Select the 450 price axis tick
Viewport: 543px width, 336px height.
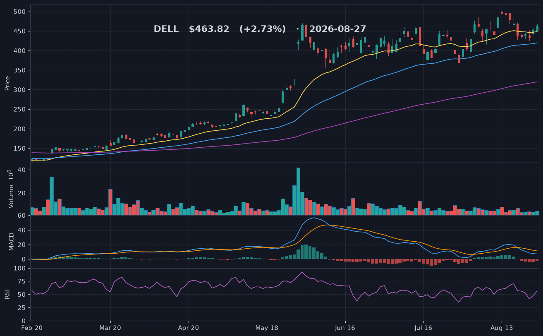click(20, 31)
